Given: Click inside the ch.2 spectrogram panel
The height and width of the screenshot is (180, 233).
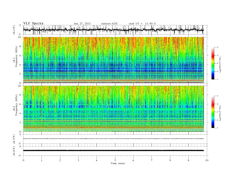Looking at the screenshot, I should (113, 109).
